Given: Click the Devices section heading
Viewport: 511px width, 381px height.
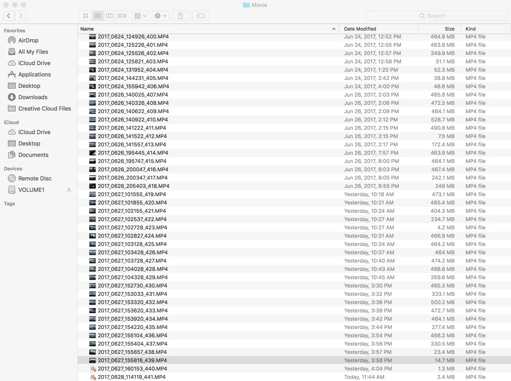Looking at the screenshot, I should point(13,169).
